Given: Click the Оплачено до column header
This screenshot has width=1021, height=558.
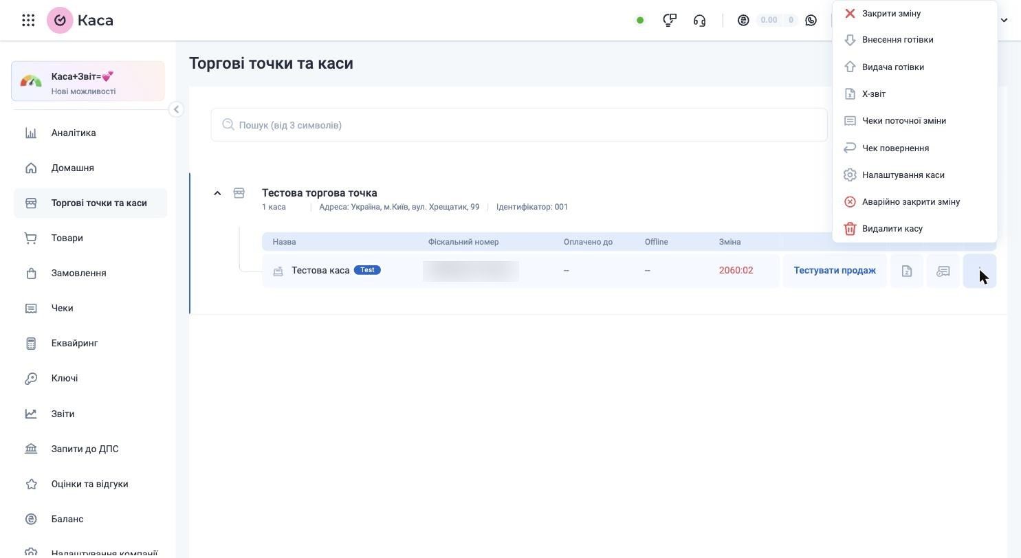Looking at the screenshot, I should tap(588, 242).
